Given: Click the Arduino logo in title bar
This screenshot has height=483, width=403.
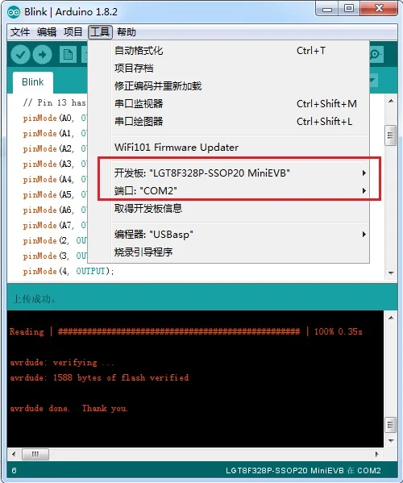Looking at the screenshot, I should coord(14,12).
